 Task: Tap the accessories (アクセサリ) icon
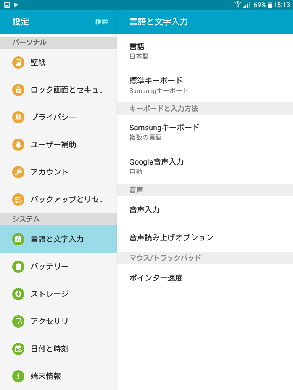[18, 321]
